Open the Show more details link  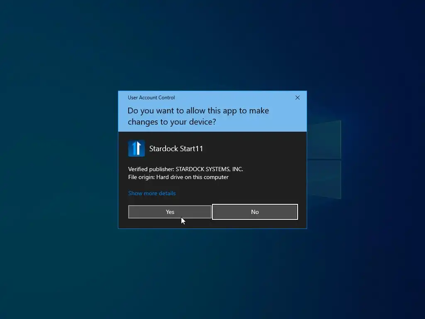(152, 193)
